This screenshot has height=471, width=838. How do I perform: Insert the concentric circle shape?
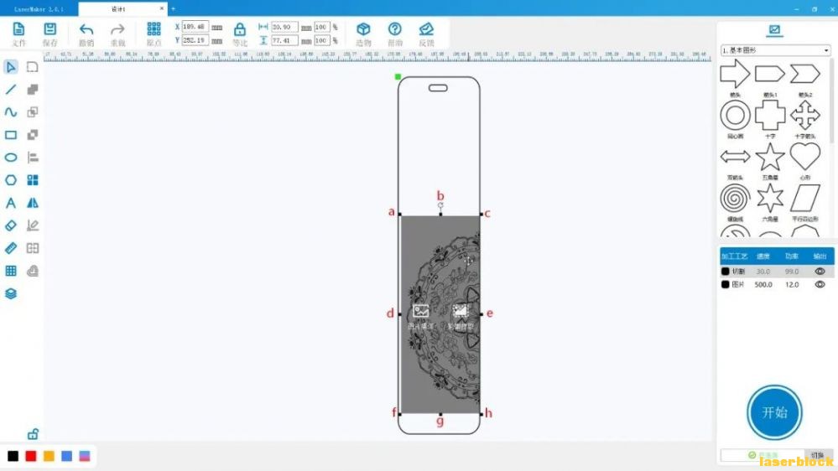coord(735,115)
